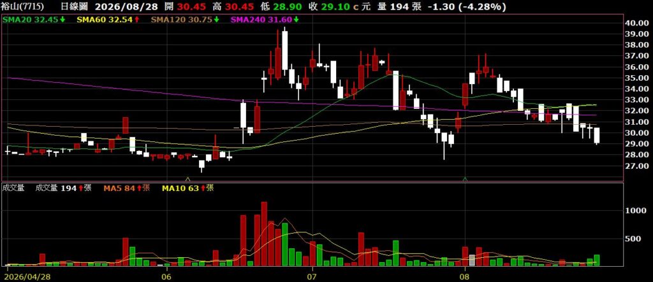The height and width of the screenshot is (282, 653).
Task: Click the yellow triangle marker below June candles
Action: [x=188, y=179]
